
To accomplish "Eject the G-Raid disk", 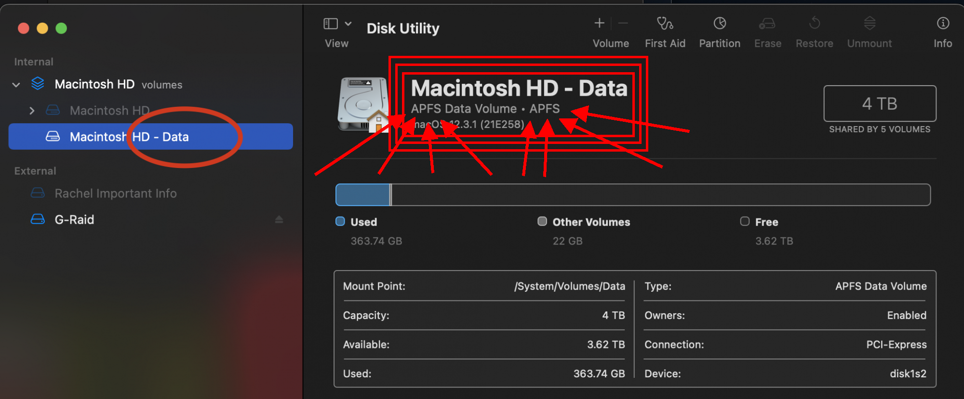I will coord(279,219).
